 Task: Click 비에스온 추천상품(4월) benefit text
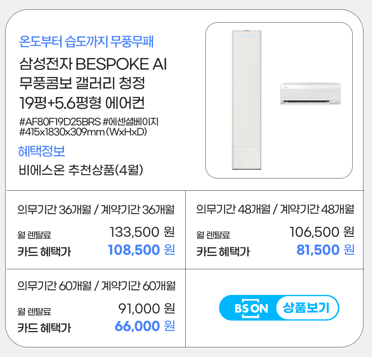pyautogui.click(x=81, y=170)
